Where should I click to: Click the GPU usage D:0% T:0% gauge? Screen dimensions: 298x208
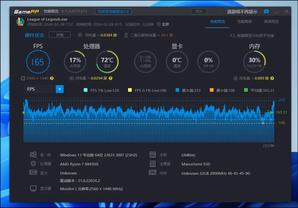coord(145,62)
